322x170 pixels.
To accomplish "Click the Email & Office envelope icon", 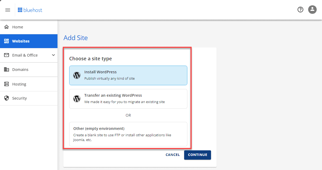I will (x=7, y=55).
